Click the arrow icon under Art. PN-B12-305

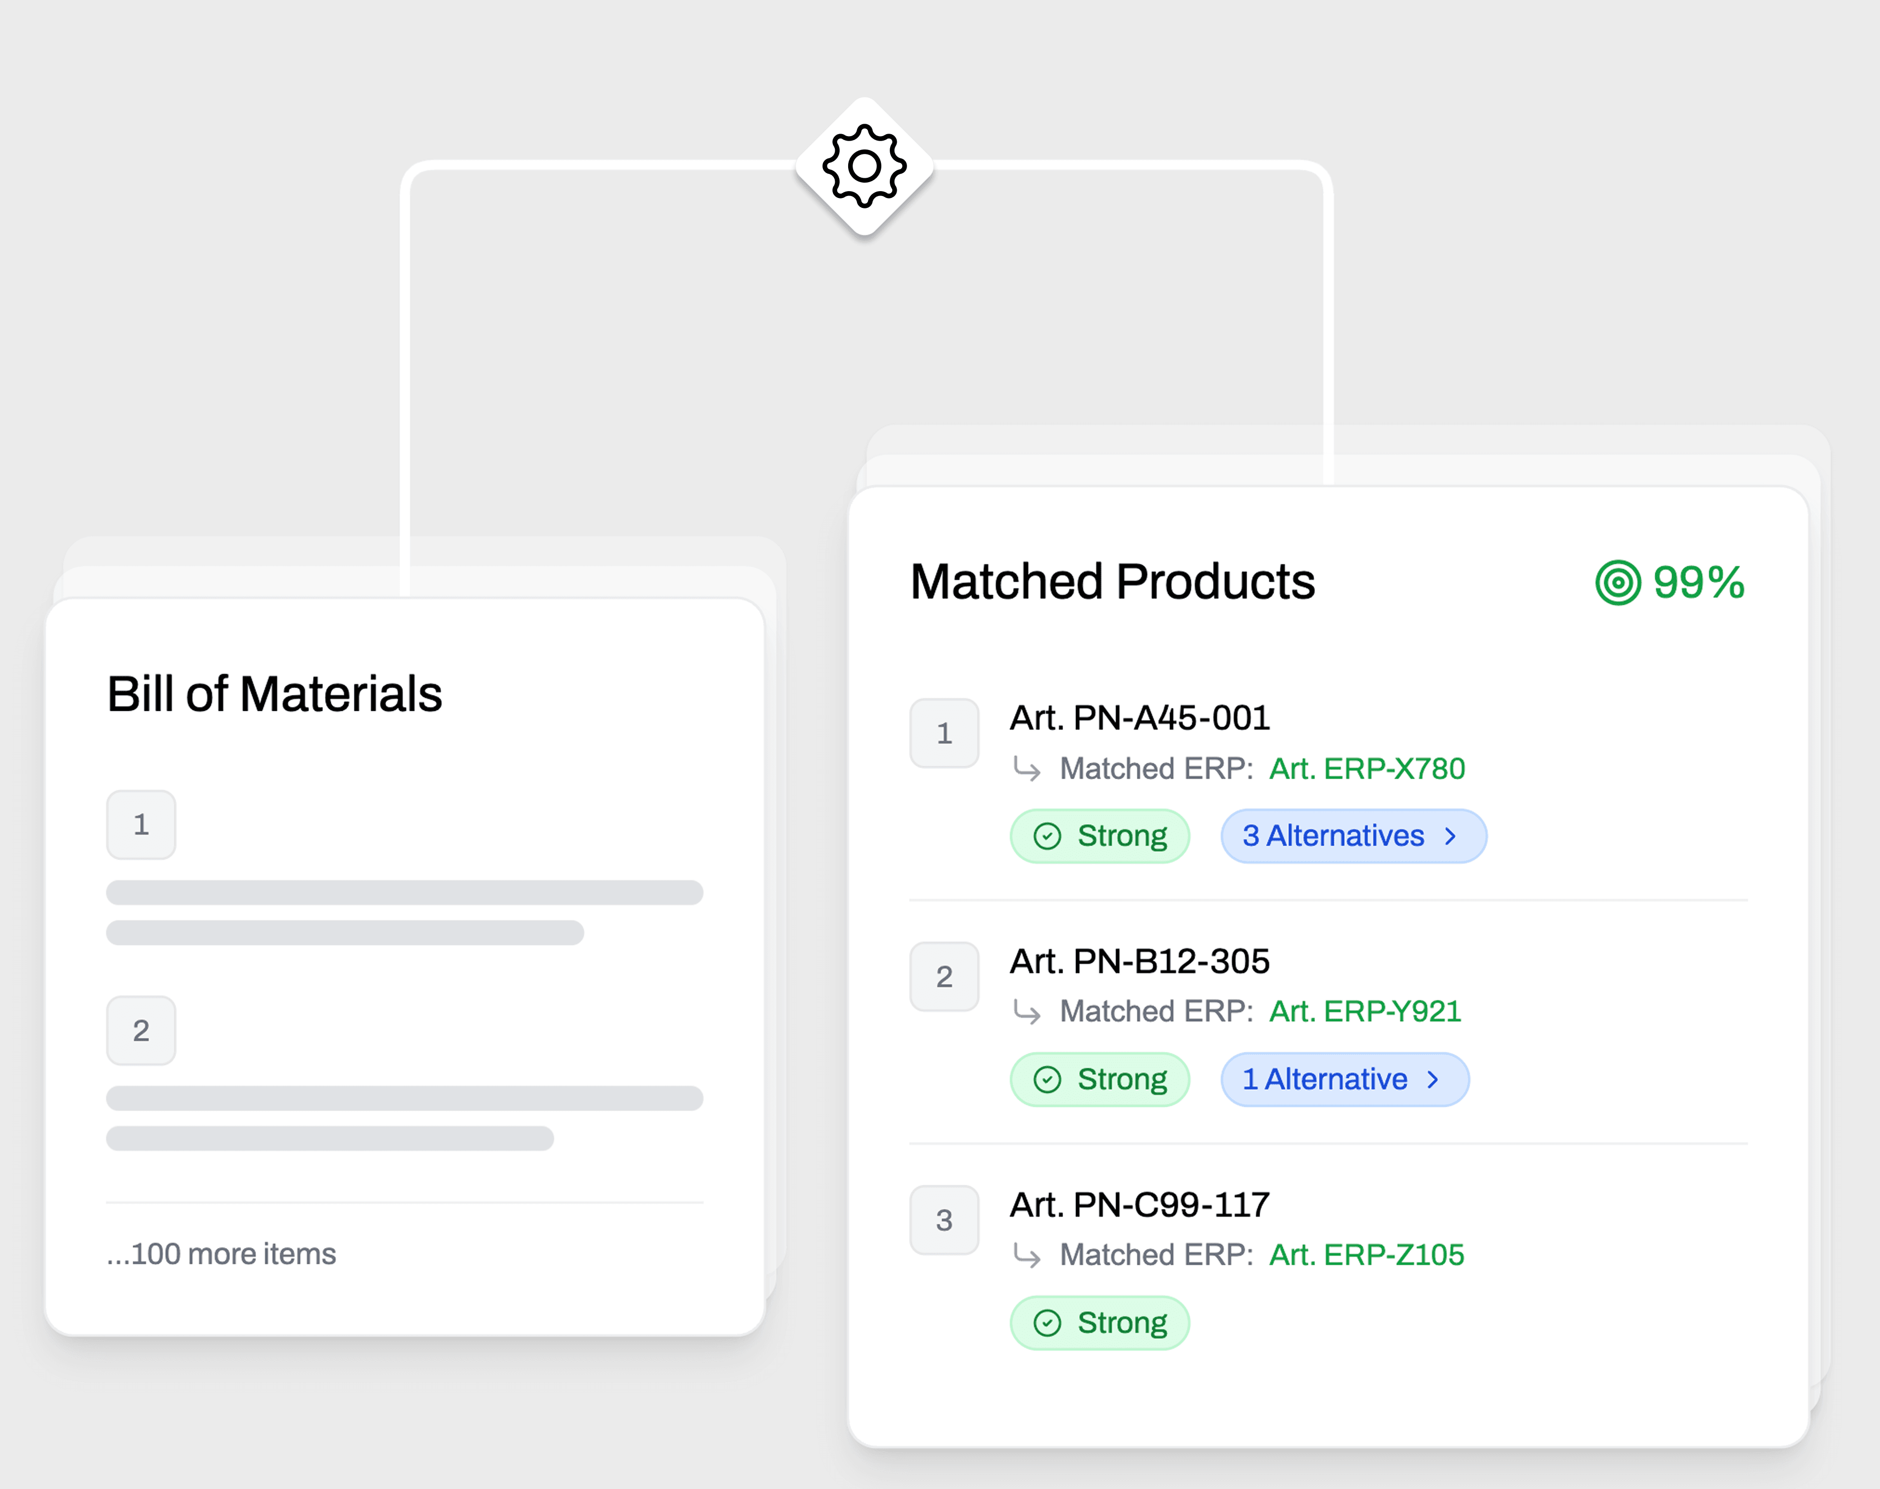(1027, 1011)
